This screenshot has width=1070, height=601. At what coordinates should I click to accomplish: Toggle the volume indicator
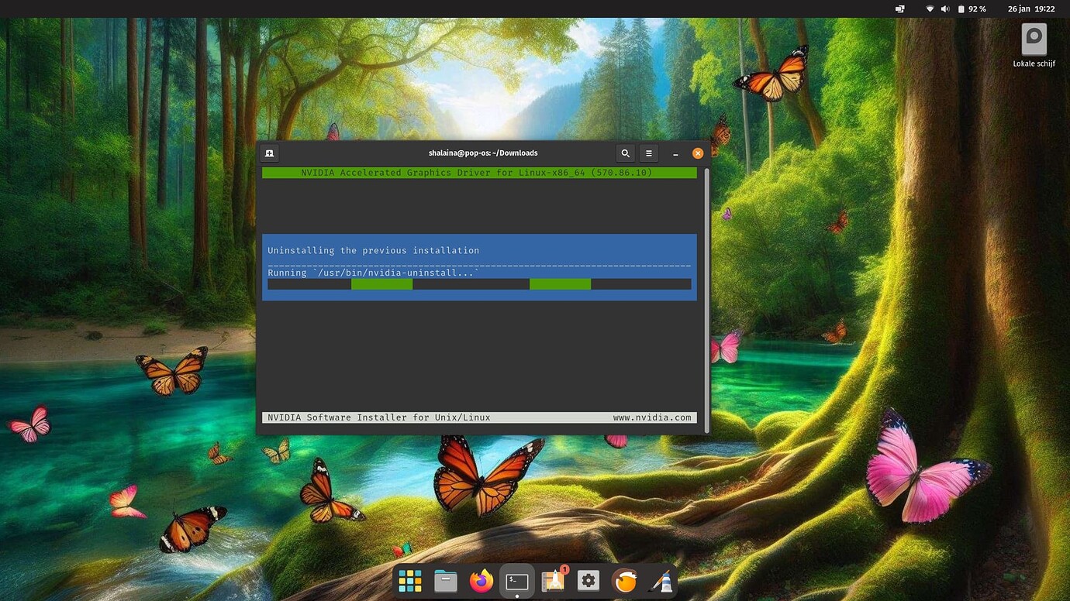[x=944, y=9]
